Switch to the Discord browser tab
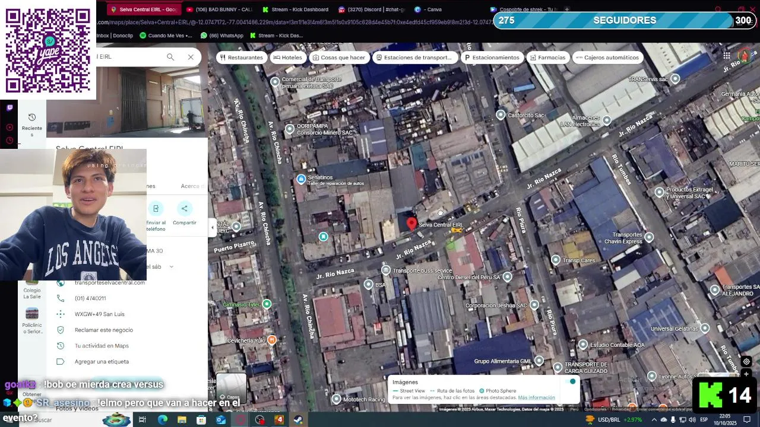 point(372,9)
